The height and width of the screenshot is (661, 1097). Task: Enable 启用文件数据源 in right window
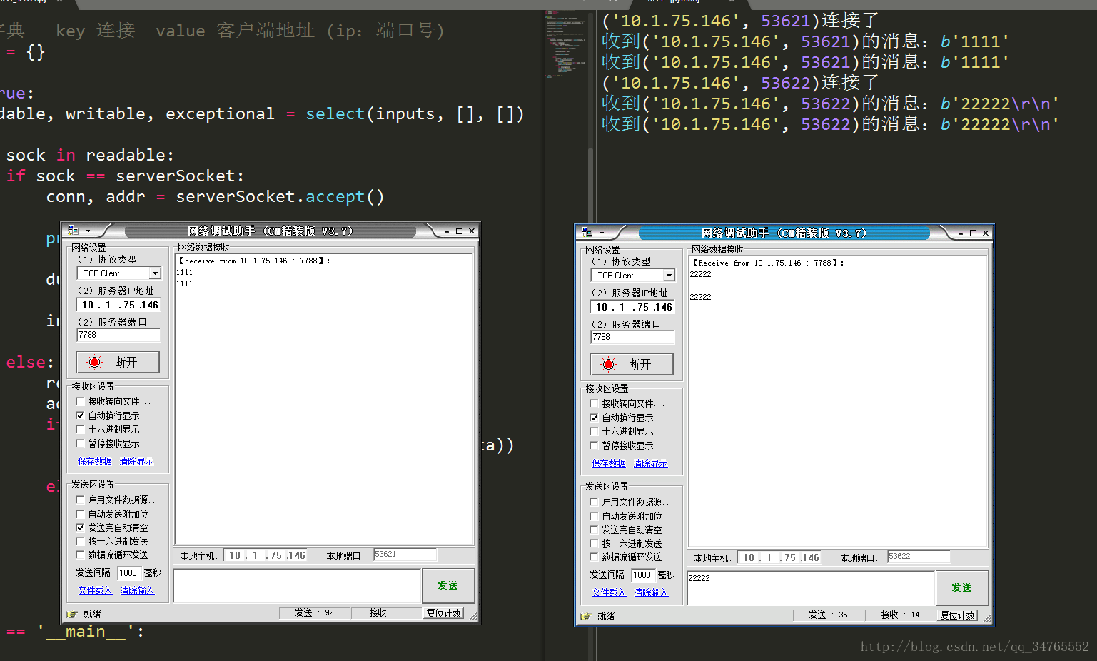click(x=594, y=502)
